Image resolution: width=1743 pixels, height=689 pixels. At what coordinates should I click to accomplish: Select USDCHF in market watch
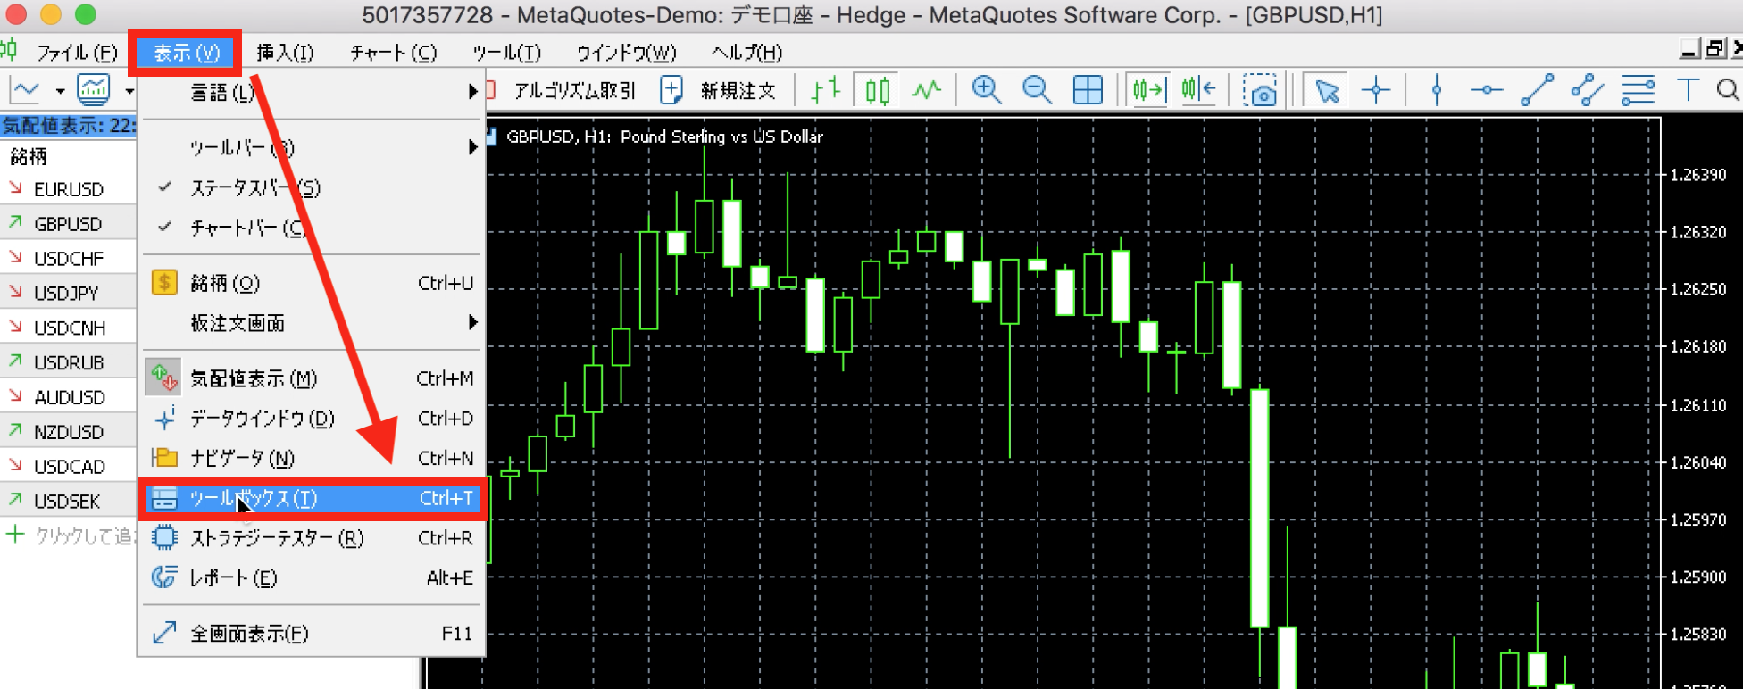coord(68,259)
